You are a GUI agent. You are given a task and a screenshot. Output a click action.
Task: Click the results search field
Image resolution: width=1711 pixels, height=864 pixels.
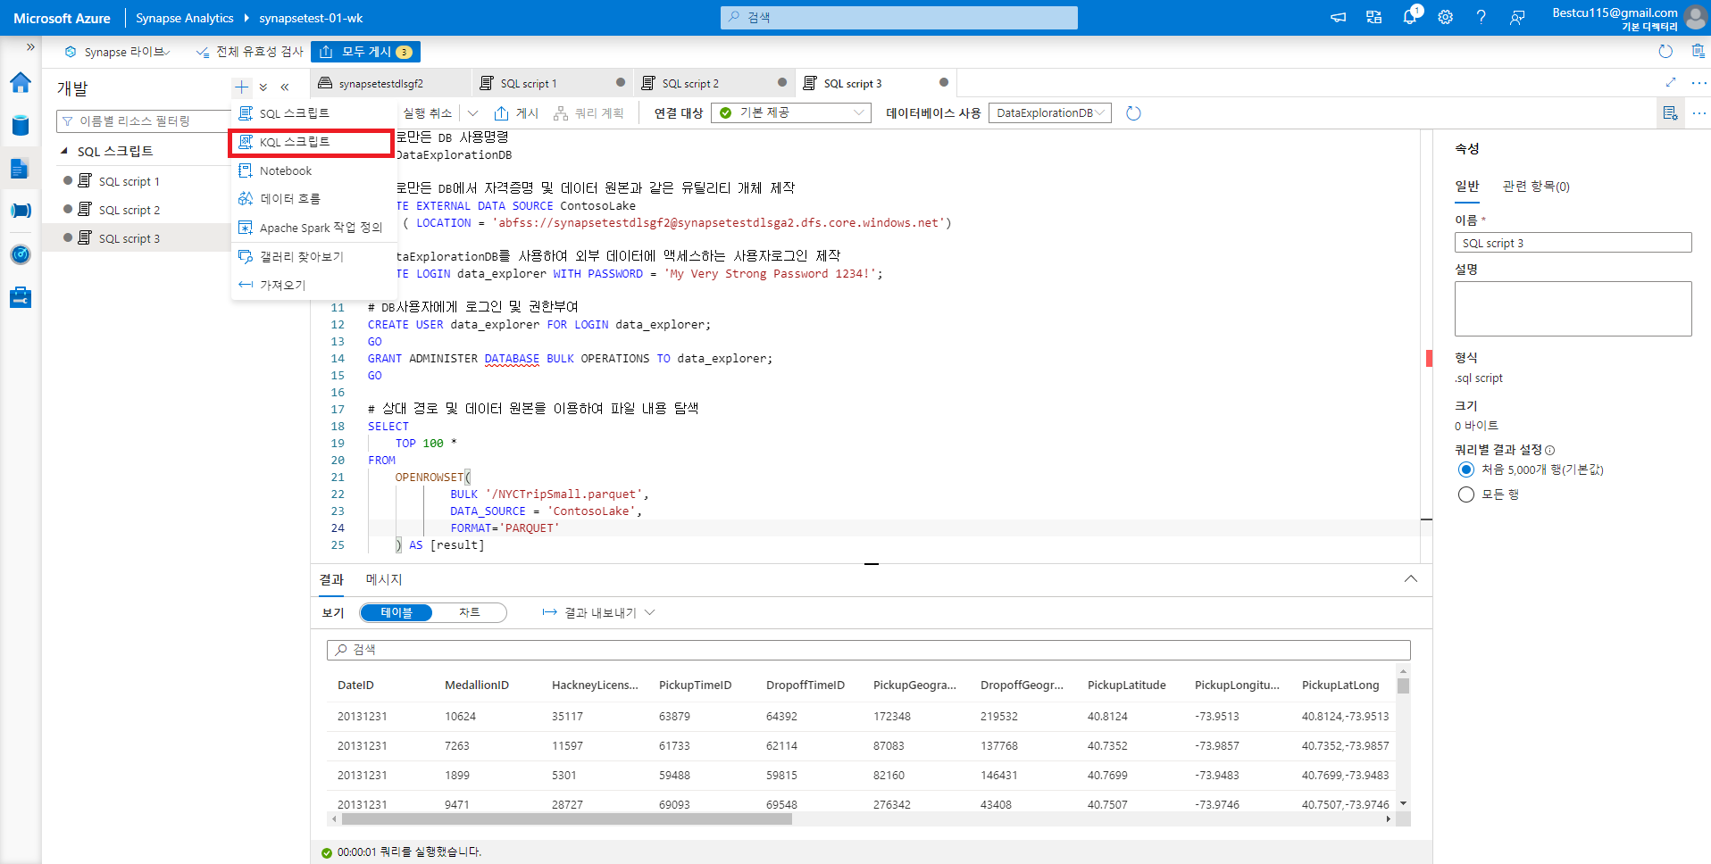[868, 650]
